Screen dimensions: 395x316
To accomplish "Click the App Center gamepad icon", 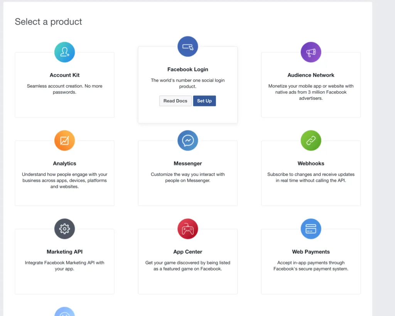I will [x=188, y=229].
